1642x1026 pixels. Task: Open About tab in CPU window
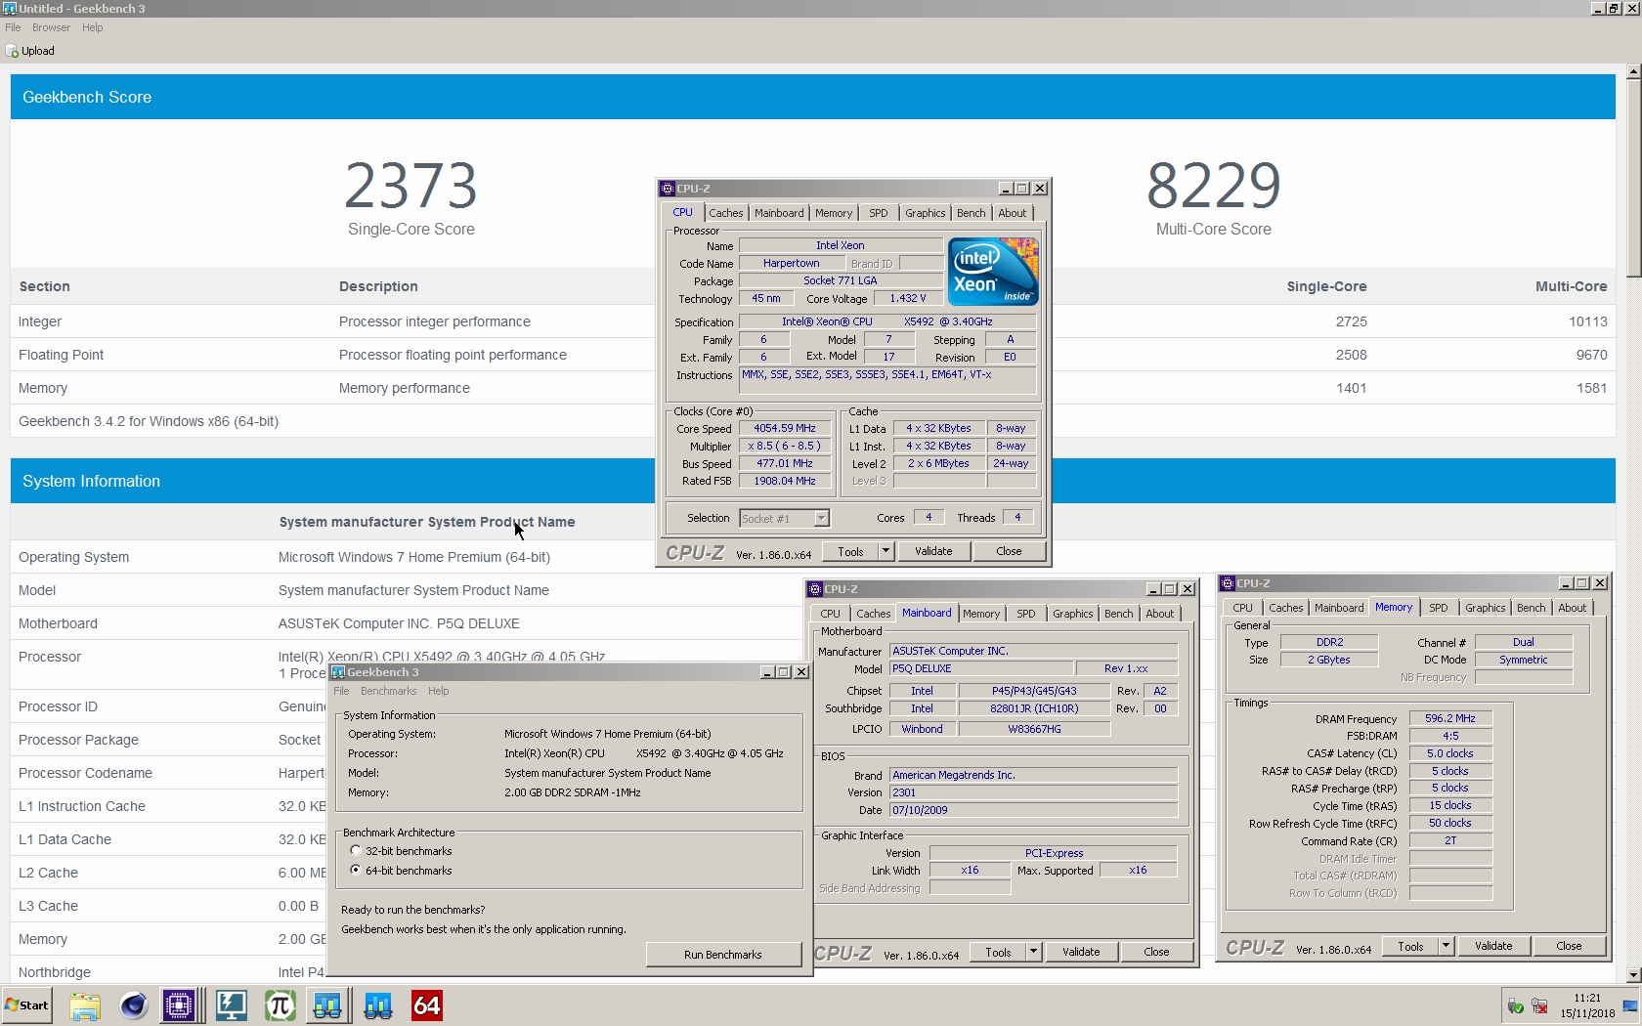[1013, 213]
